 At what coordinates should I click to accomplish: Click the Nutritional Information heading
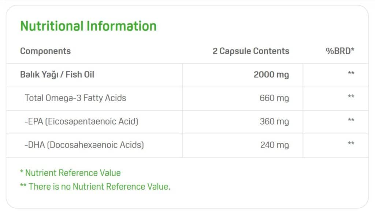88,26
